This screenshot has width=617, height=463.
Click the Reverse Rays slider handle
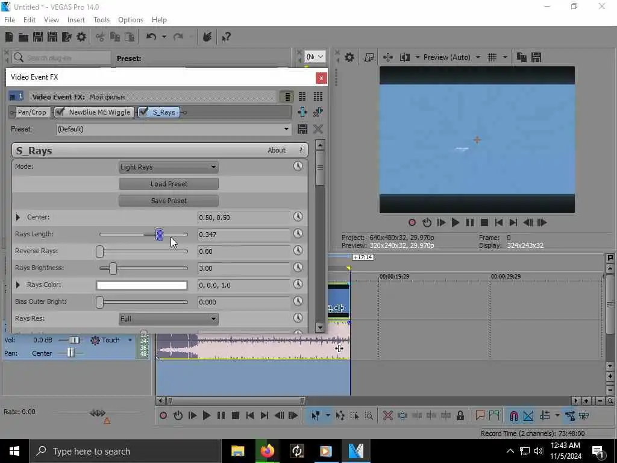[x=99, y=251]
